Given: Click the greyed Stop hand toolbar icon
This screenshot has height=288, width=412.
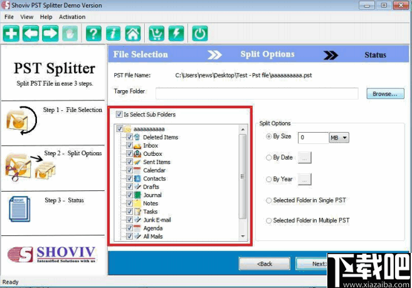Looking at the screenshot, I should [x=70, y=33].
